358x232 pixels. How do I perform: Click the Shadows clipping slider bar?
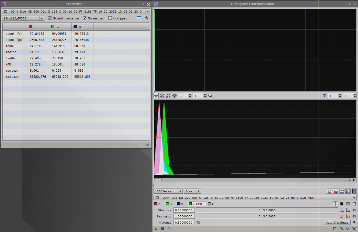(267, 210)
